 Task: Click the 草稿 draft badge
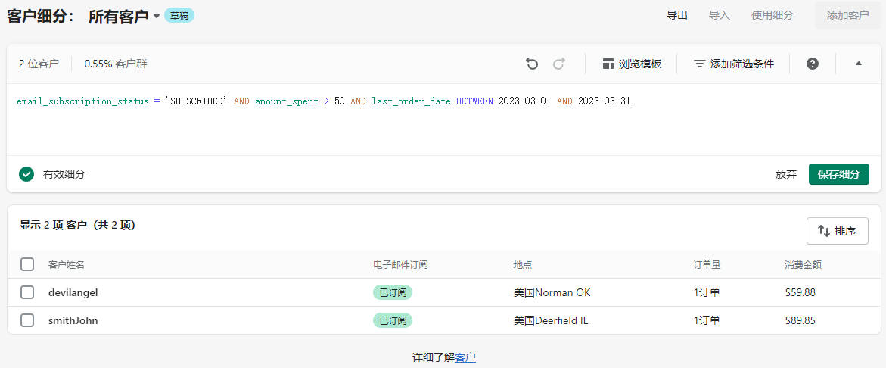point(179,16)
